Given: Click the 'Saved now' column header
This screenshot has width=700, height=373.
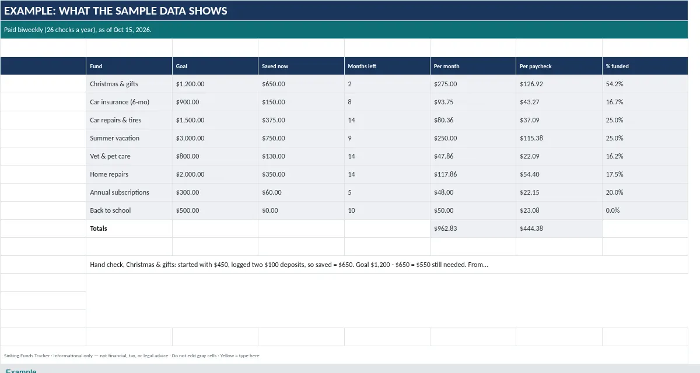Looking at the screenshot, I should [301, 66].
